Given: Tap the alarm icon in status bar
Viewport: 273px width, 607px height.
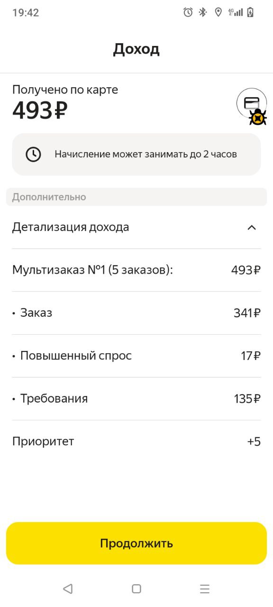Looking at the screenshot, I should [x=188, y=12].
